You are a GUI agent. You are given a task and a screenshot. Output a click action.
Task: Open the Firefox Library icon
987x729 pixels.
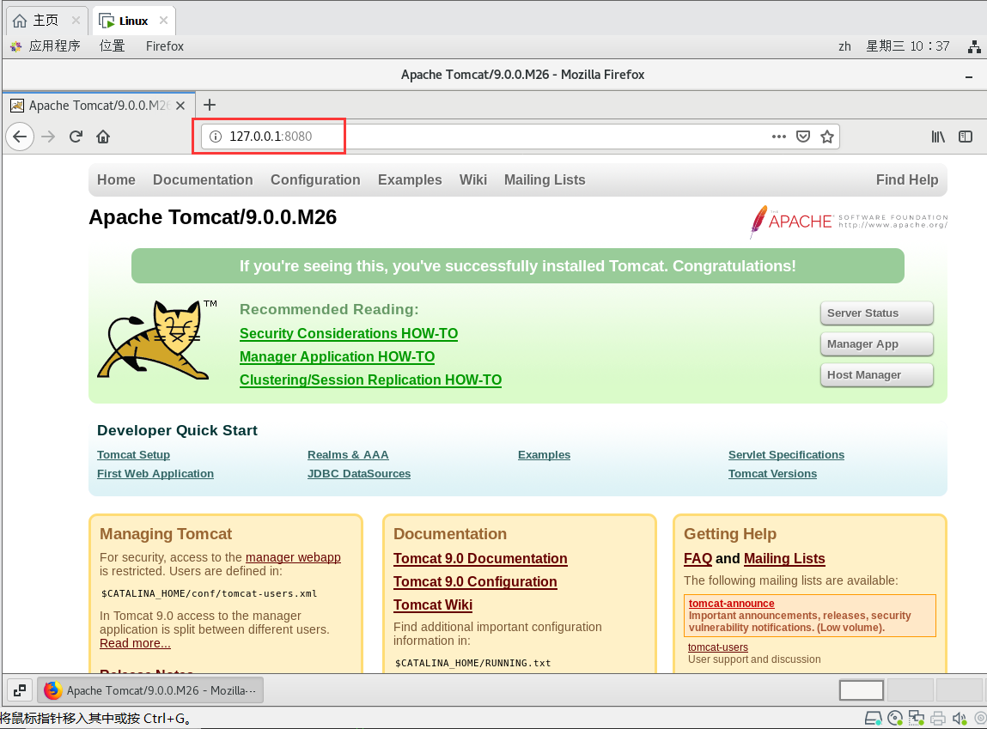click(x=938, y=137)
